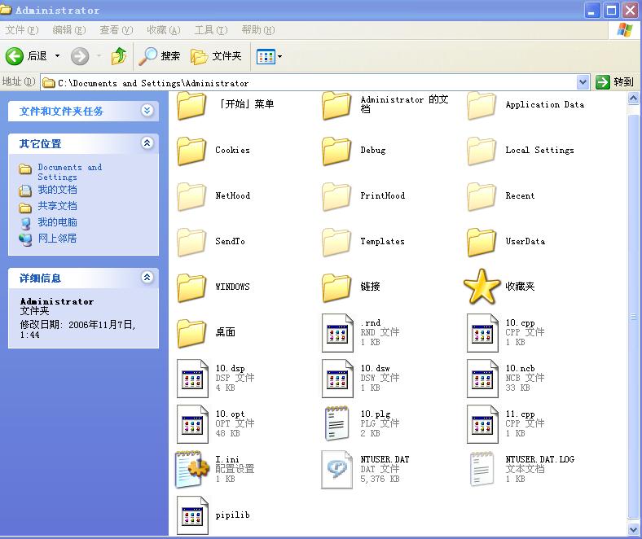Expand the address bar dropdown arrow
The height and width of the screenshot is (539, 642).
(583, 82)
